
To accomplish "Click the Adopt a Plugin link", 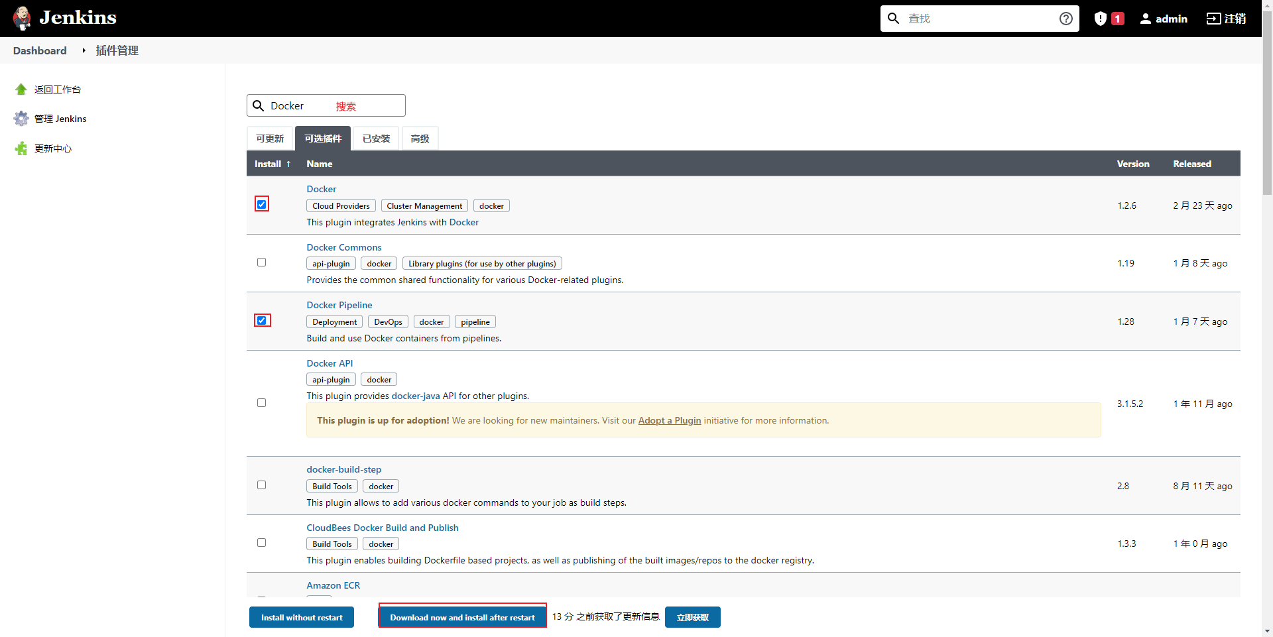I will [x=670, y=420].
